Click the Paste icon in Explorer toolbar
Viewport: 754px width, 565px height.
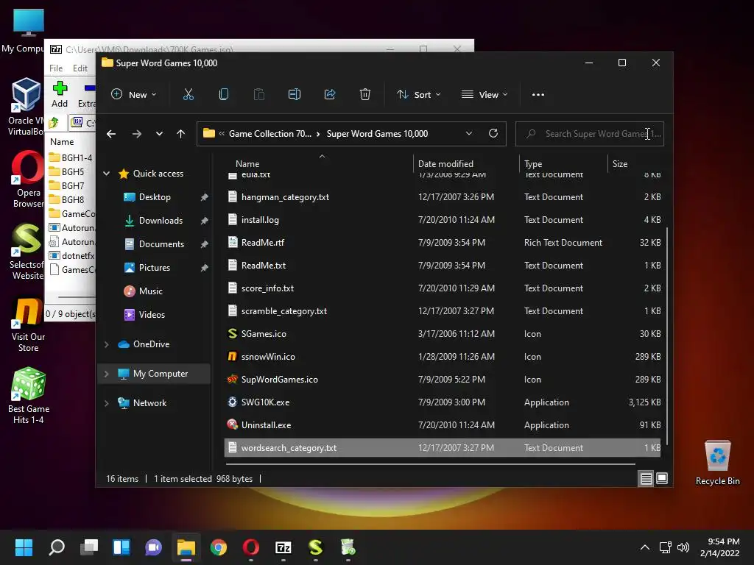(x=259, y=95)
